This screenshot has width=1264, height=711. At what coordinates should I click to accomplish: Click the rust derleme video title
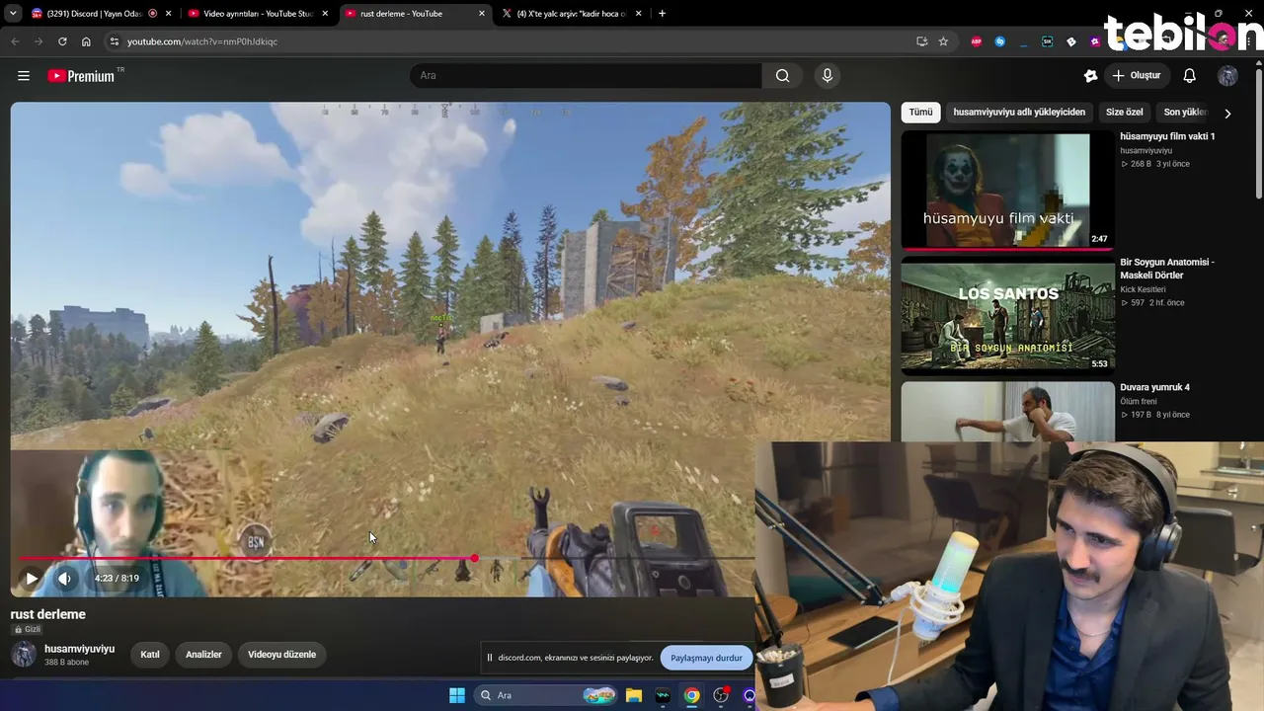(48, 614)
